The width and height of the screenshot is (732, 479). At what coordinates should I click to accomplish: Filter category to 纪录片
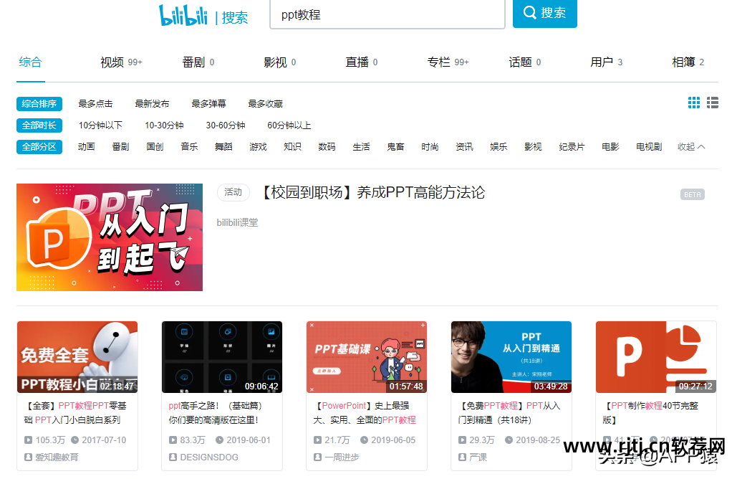point(572,147)
